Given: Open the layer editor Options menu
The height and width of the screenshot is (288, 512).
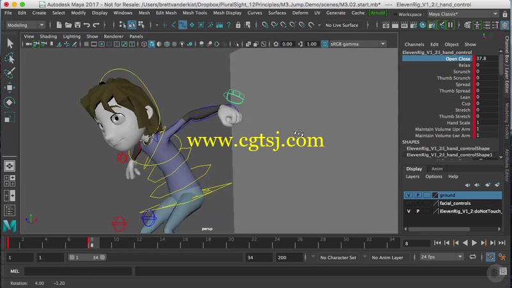Looking at the screenshot, I should click(x=434, y=177).
